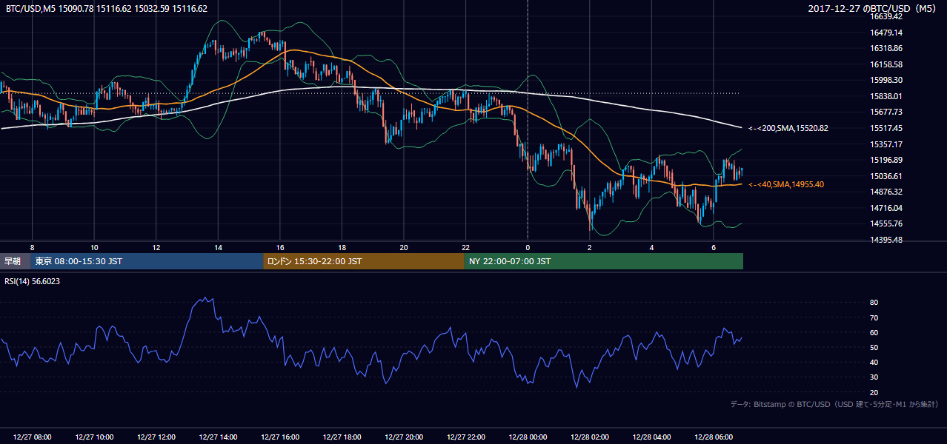Click hour label 10 below price chart
This screenshot has height=444, width=947.
[94, 247]
